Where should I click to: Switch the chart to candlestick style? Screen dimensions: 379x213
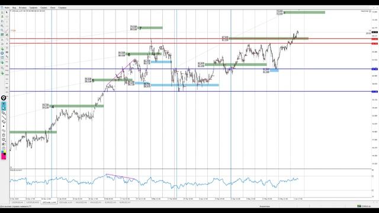pos(2,17)
